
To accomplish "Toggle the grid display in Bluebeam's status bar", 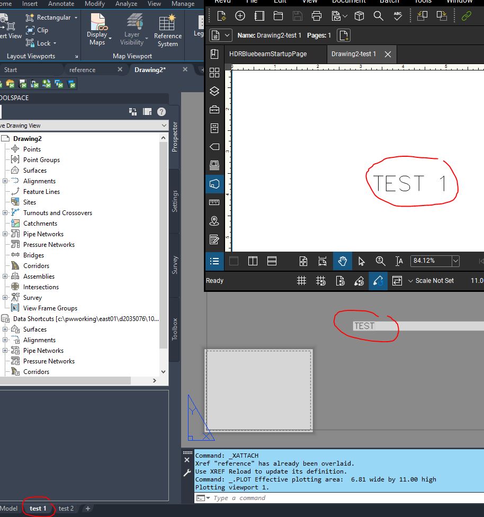I will pyautogui.click(x=302, y=281).
